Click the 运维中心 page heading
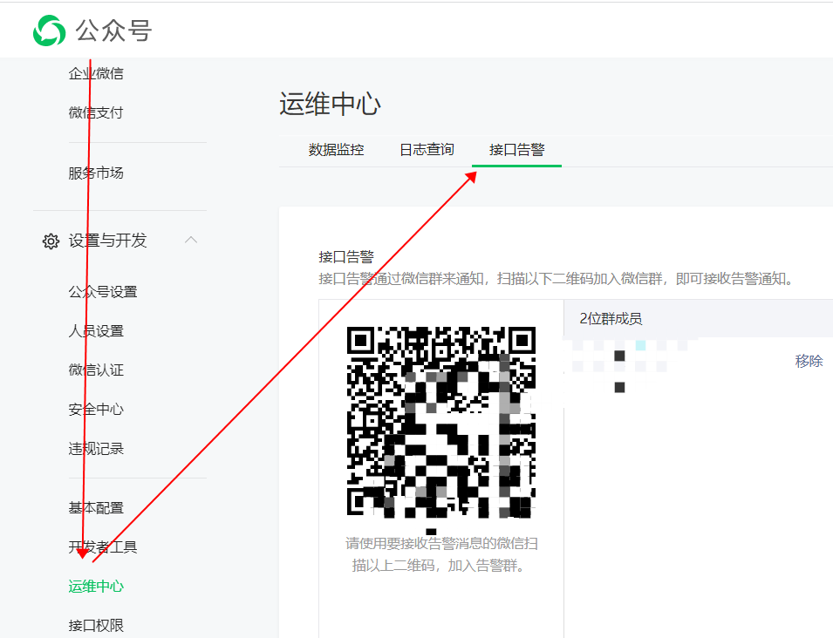 [330, 104]
